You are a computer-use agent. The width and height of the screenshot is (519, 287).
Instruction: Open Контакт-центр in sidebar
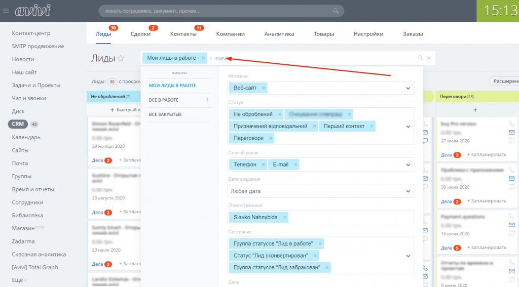point(31,33)
